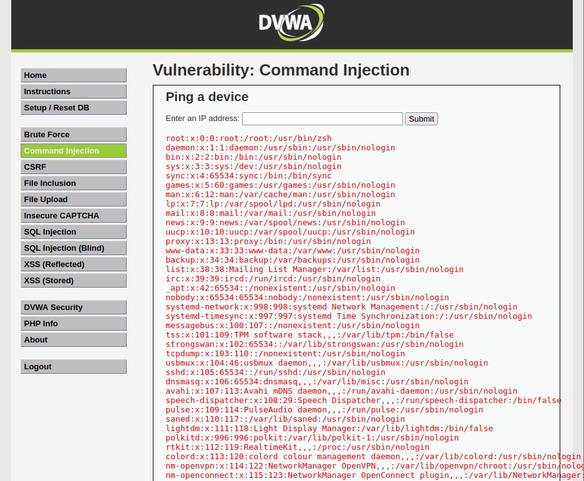Image resolution: width=584 pixels, height=481 pixels.
Task: Go to the SQL Injection page
Action: click(x=74, y=232)
